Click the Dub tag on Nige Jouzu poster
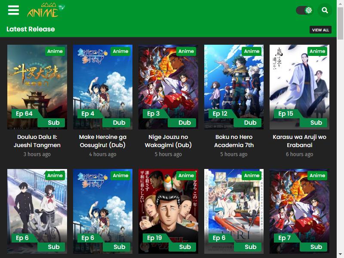344x258 pixels. click(184, 123)
